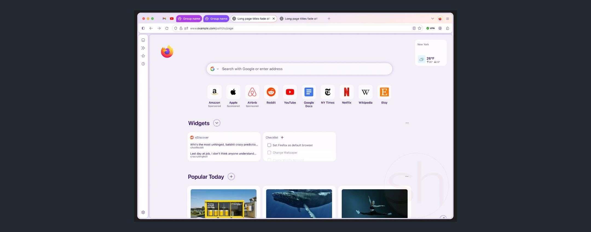This screenshot has height=232, width=591.
Task: Open Popular Today three-dot menu
Action: pyautogui.click(x=407, y=176)
